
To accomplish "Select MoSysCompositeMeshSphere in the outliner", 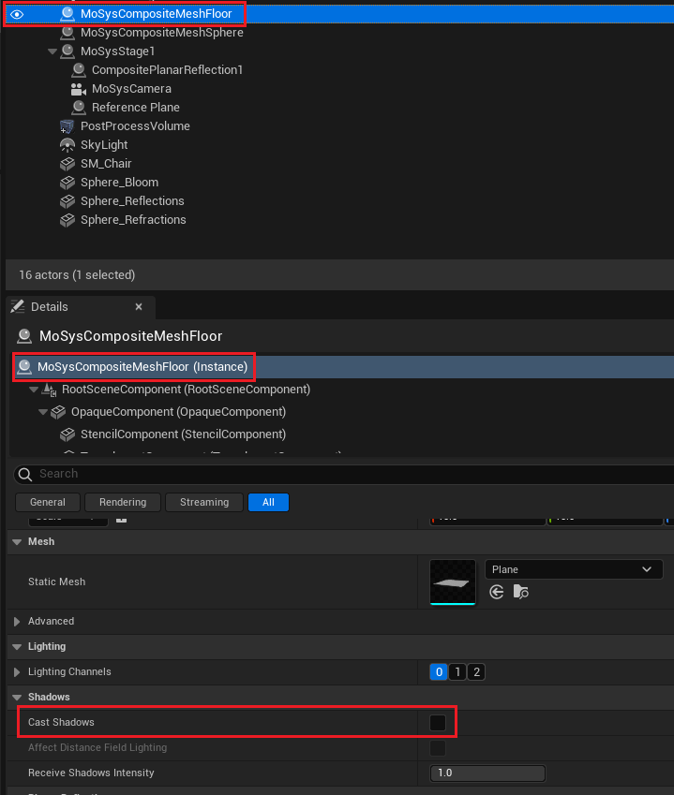I will pos(162,33).
